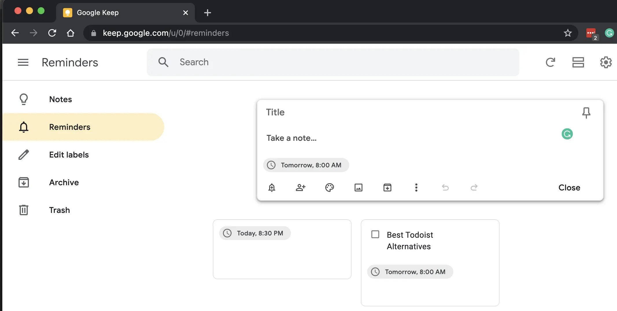The width and height of the screenshot is (617, 311).
Task: Click the Reminders bell sidebar icon
Action: (x=24, y=127)
